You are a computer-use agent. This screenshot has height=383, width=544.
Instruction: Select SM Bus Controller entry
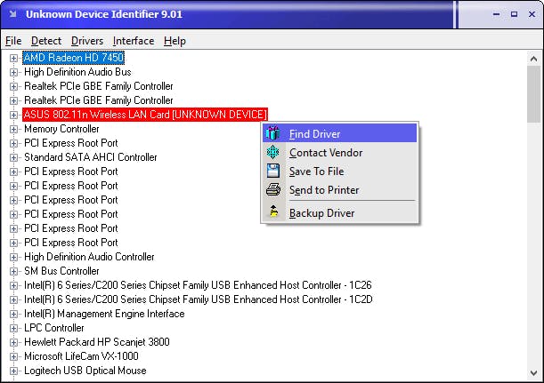coord(61,271)
